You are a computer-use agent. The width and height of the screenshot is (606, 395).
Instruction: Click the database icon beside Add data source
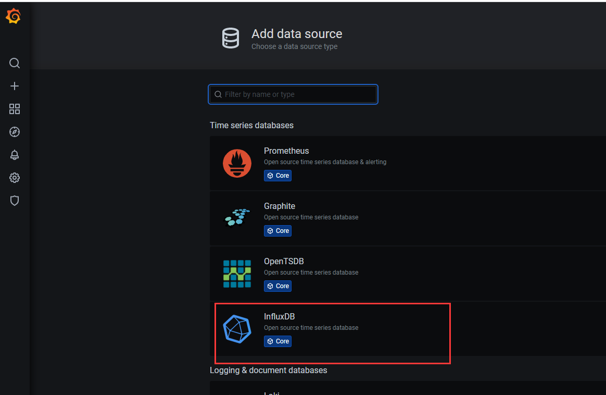(x=230, y=38)
